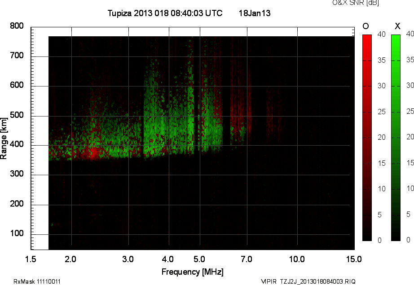Image resolution: width=414 pixels, height=285 pixels.
Task: Click the 'X' label above the green colorbar
Action: (x=397, y=26)
